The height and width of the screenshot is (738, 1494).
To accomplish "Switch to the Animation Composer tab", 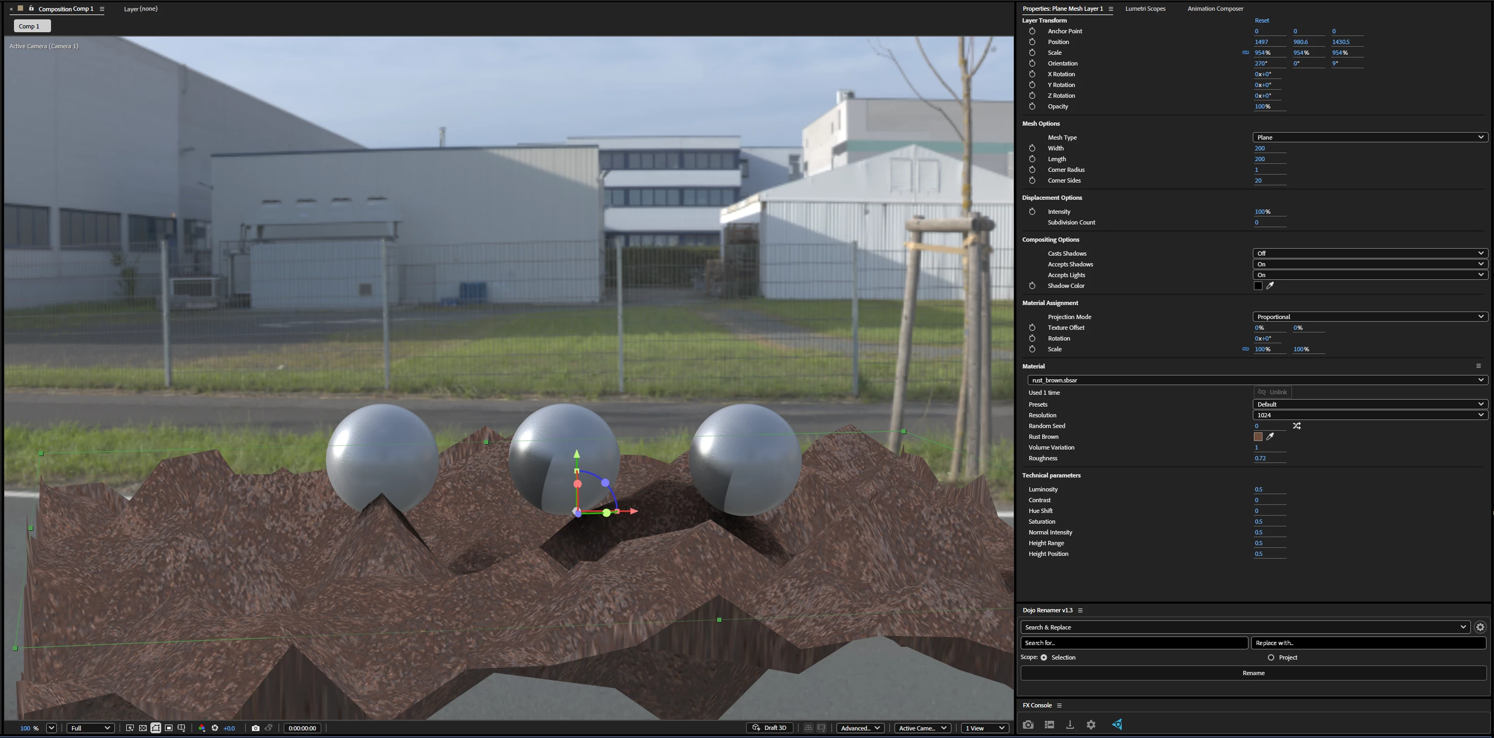I will click(1215, 9).
